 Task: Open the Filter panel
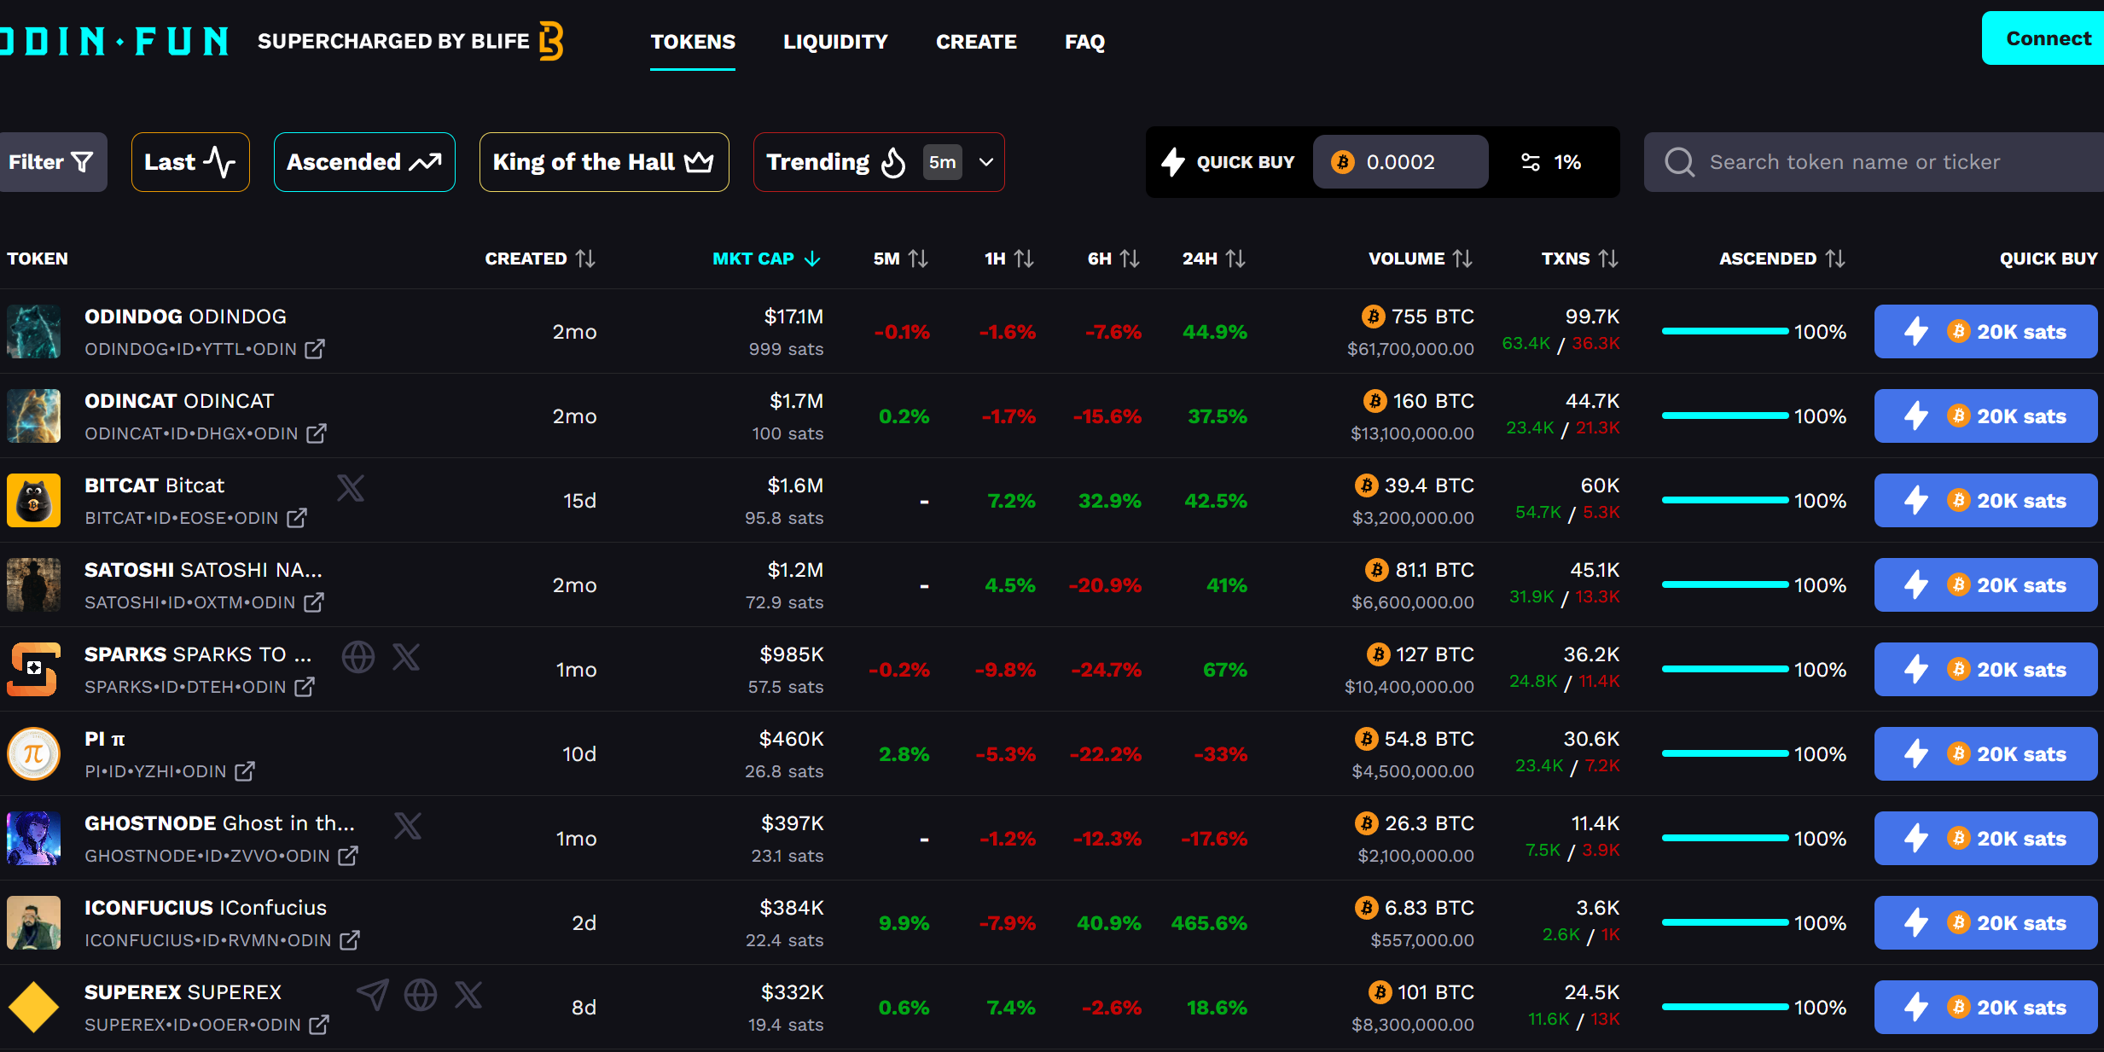[x=53, y=162]
